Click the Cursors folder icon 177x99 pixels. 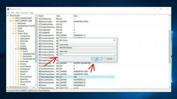tap(18, 46)
